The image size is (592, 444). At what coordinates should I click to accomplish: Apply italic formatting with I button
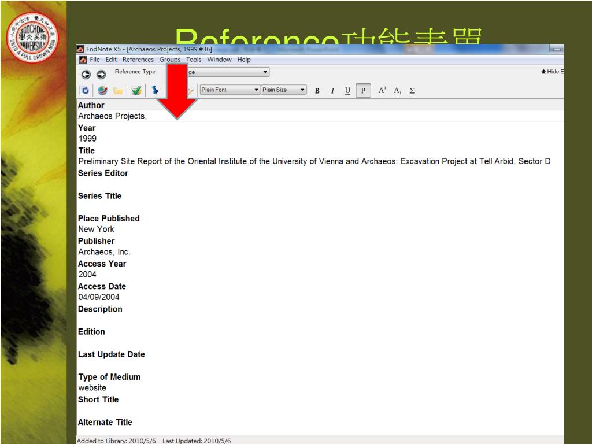[332, 91]
